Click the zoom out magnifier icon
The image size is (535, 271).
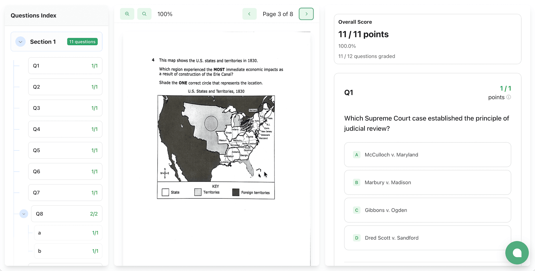[x=127, y=14]
